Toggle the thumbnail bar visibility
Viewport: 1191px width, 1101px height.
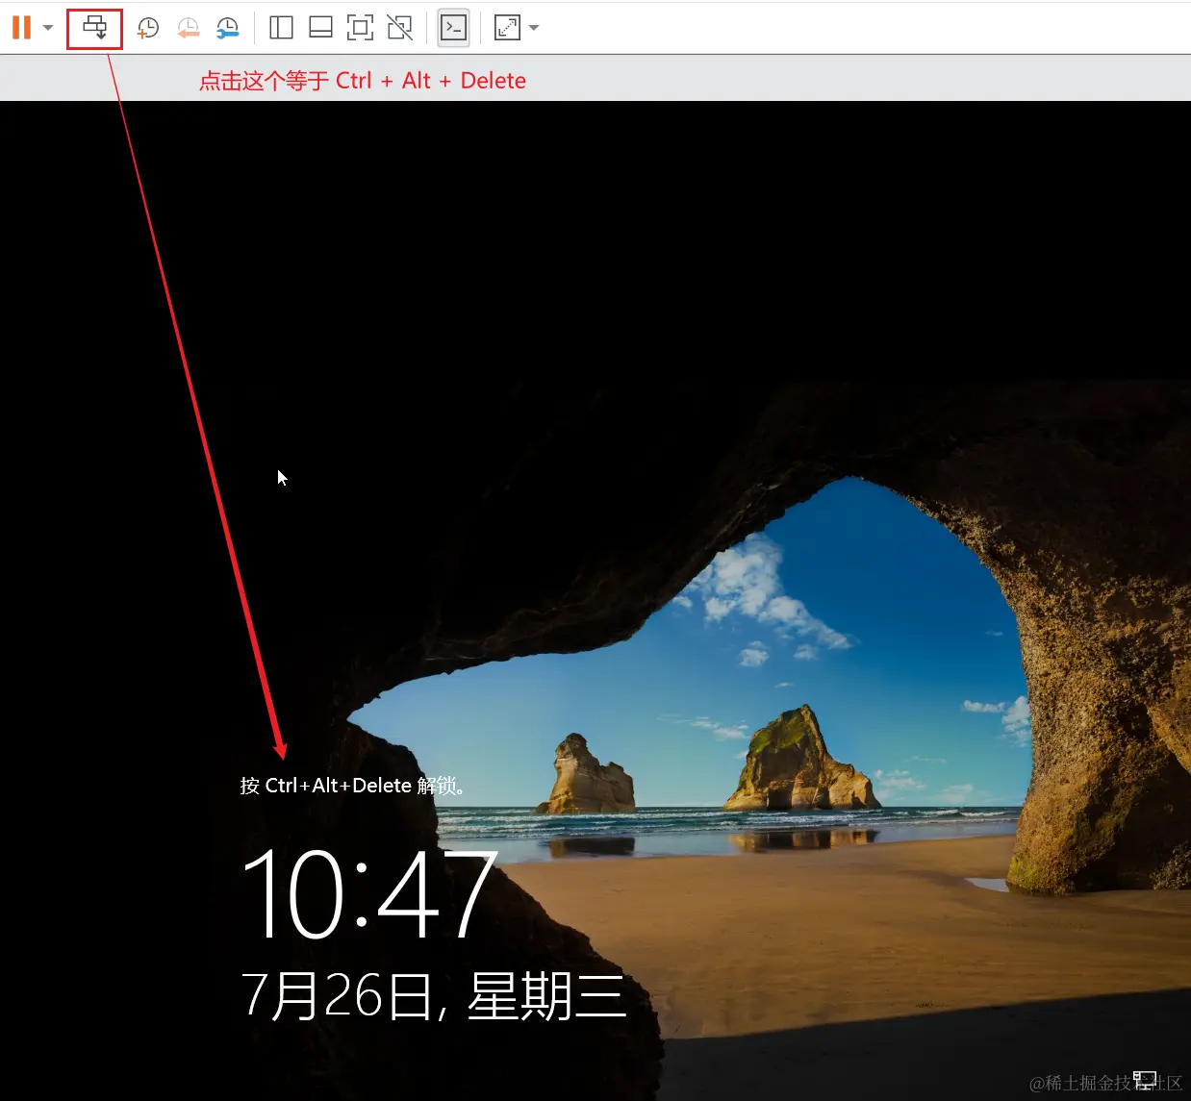click(320, 28)
